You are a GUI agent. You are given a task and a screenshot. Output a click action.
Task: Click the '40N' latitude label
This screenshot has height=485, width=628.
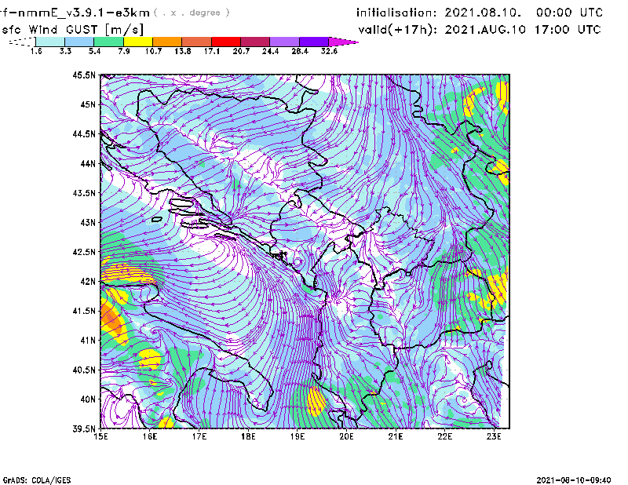88,399
